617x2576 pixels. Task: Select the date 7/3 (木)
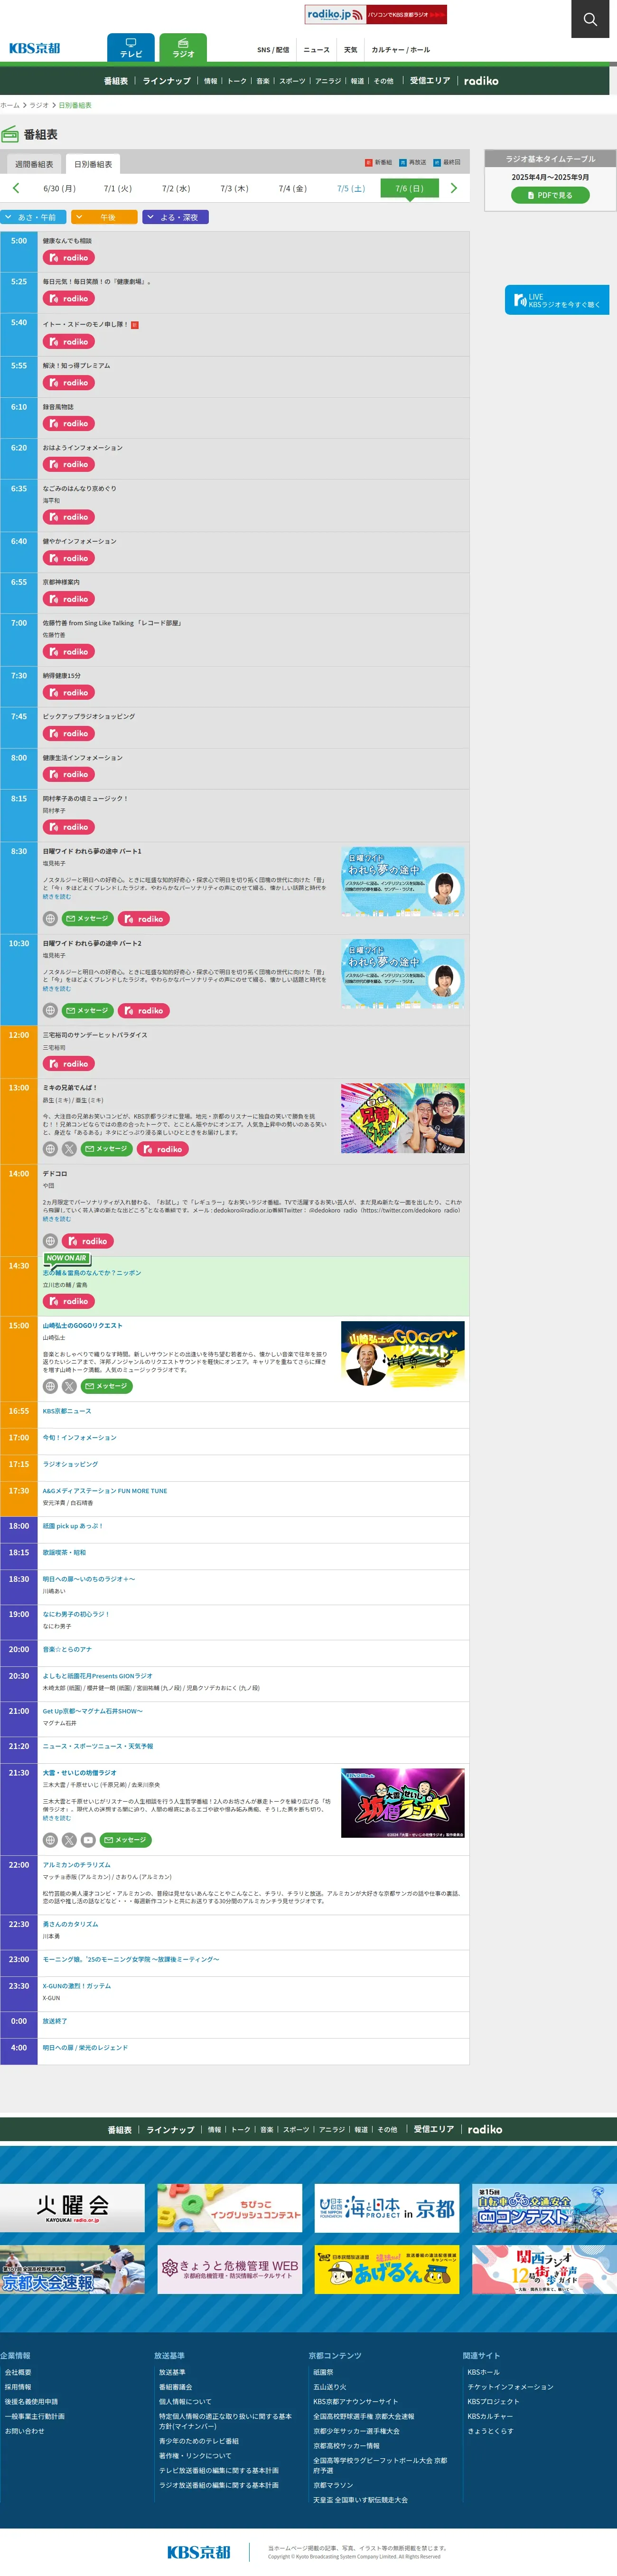pyautogui.click(x=234, y=188)
